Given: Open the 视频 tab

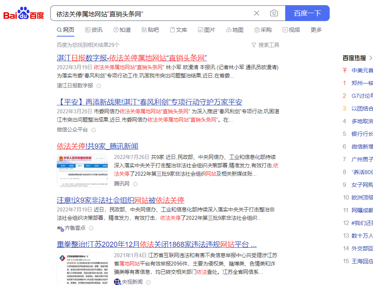Looking at the screenshot, I should 291,30.
